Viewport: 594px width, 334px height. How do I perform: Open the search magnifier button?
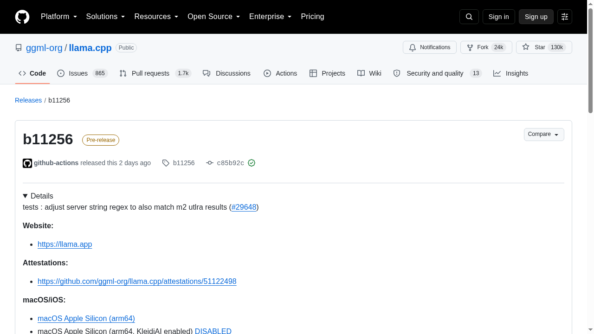click(469, 17)
